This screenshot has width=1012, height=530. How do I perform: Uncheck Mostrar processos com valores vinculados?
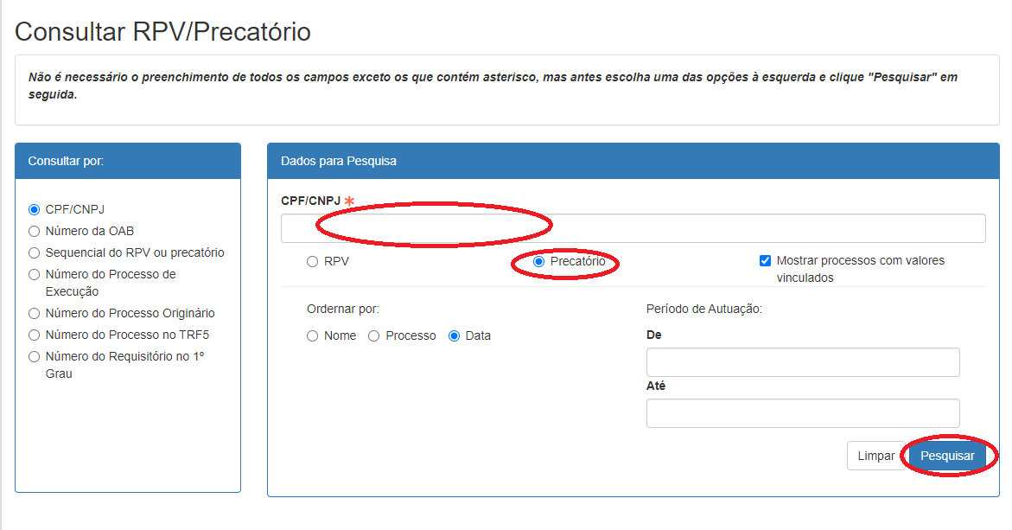(x=765, y=260)
